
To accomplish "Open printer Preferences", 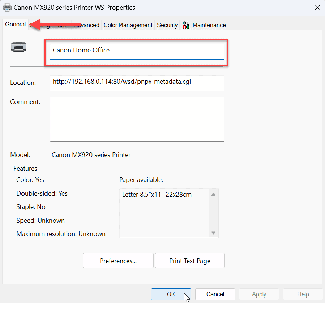I will (x=118, y=261).
